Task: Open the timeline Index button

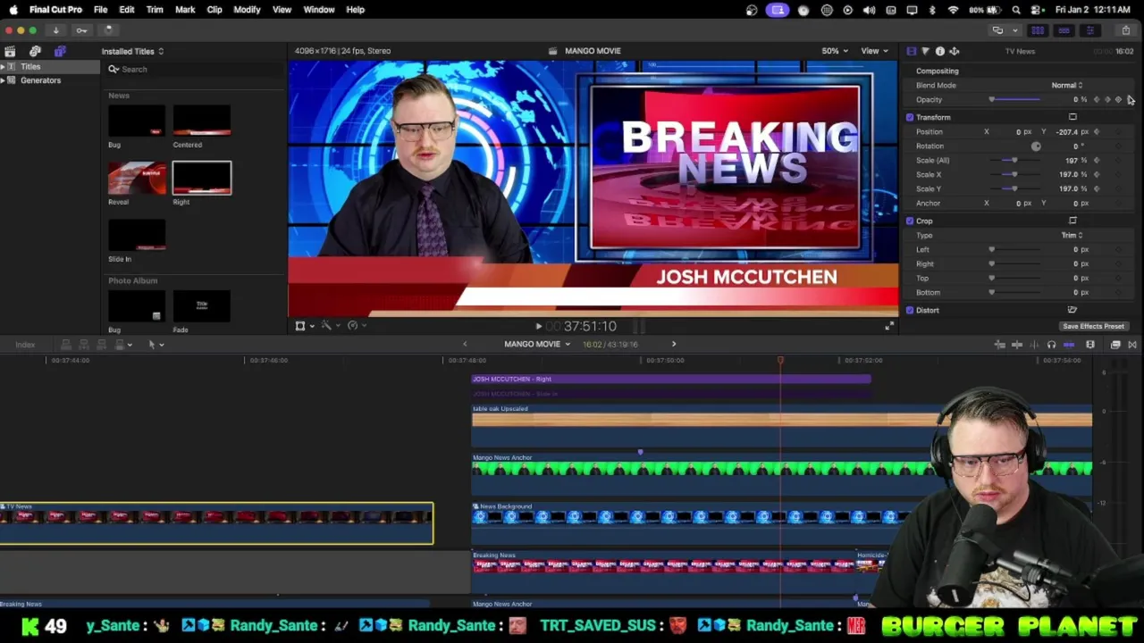Action: click(x=25, y=345)
